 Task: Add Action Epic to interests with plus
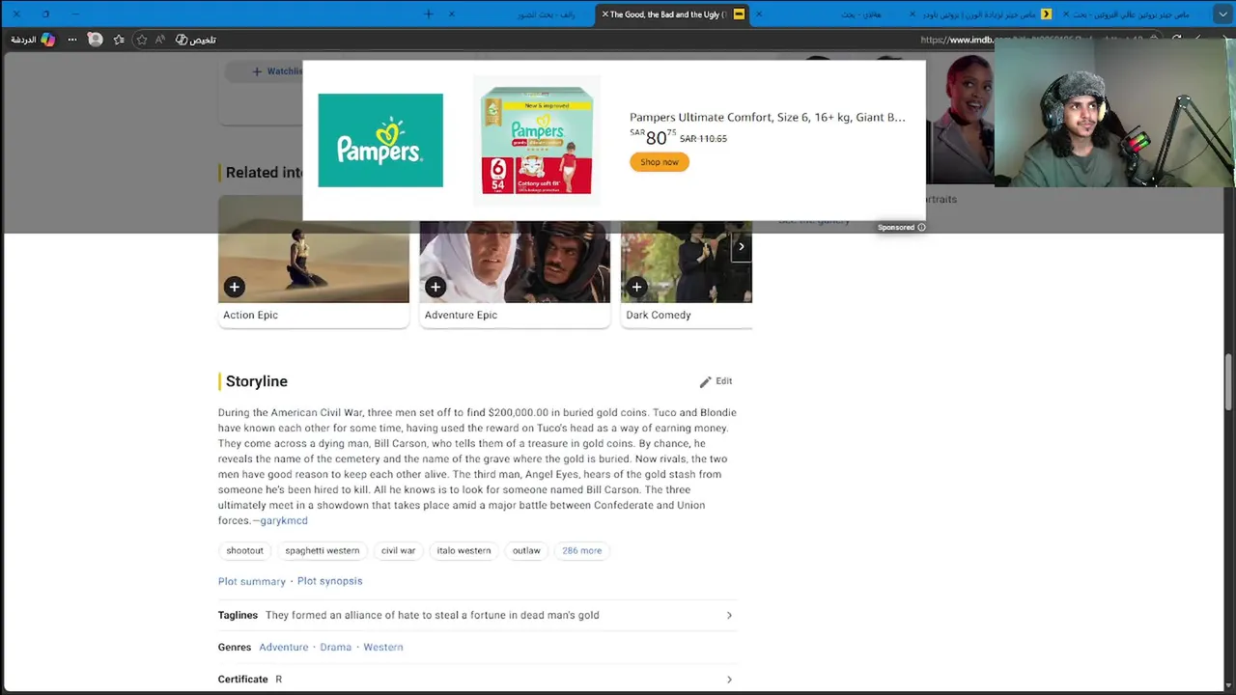click(234, 287)
